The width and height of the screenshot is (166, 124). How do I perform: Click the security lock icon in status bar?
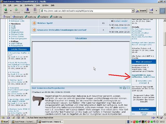161,118
